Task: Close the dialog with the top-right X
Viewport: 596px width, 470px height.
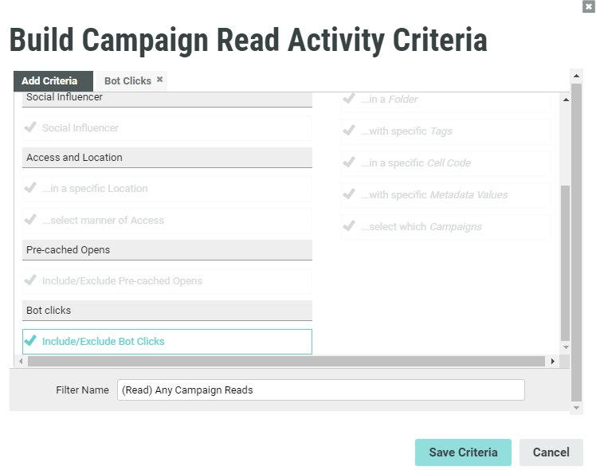Action: point(588,6)
